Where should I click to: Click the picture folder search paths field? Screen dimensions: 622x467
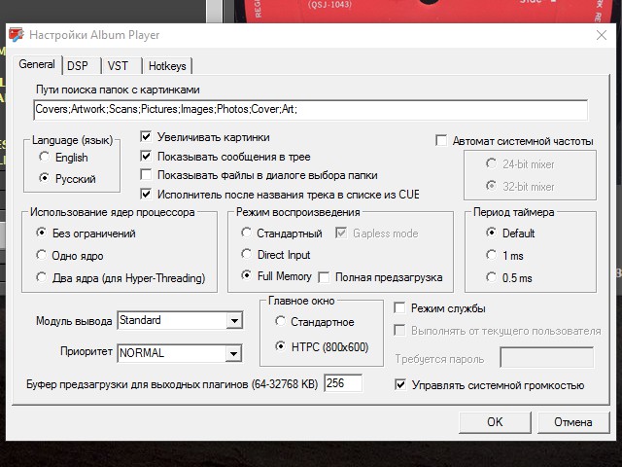pos(311,110)
